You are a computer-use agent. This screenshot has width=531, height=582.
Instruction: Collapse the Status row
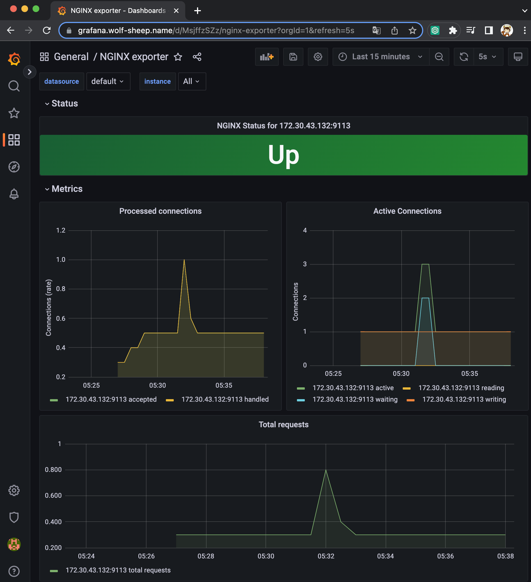tap(61, 103)
